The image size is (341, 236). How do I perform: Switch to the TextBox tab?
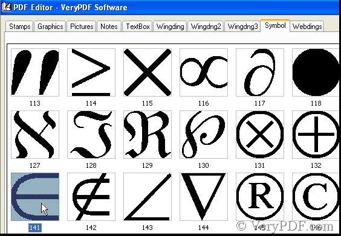click(138, 27)
